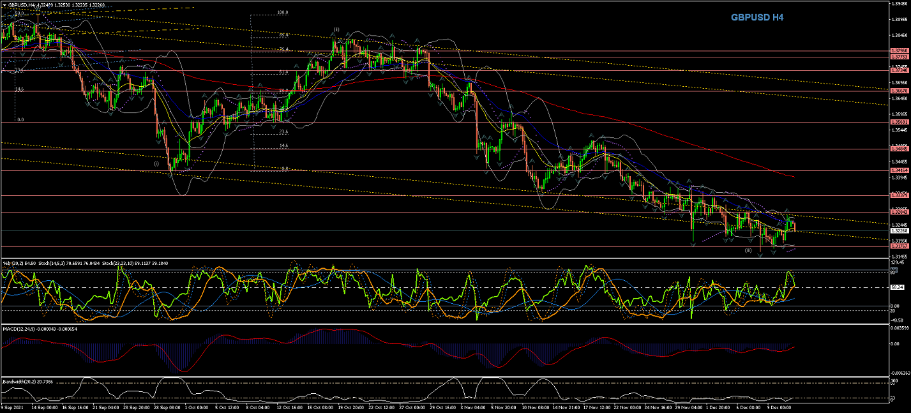
Task: Select the 1.31767 support level tag
Action: tap(898, 246)
